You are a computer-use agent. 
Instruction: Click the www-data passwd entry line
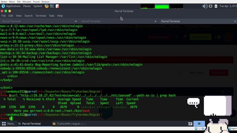(x=46, y=49)
